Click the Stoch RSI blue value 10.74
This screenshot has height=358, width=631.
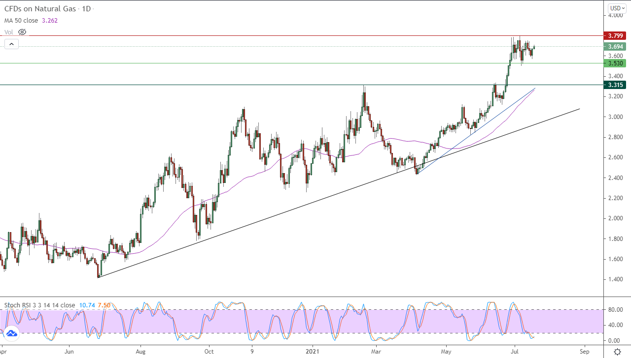tap(88, 305)
